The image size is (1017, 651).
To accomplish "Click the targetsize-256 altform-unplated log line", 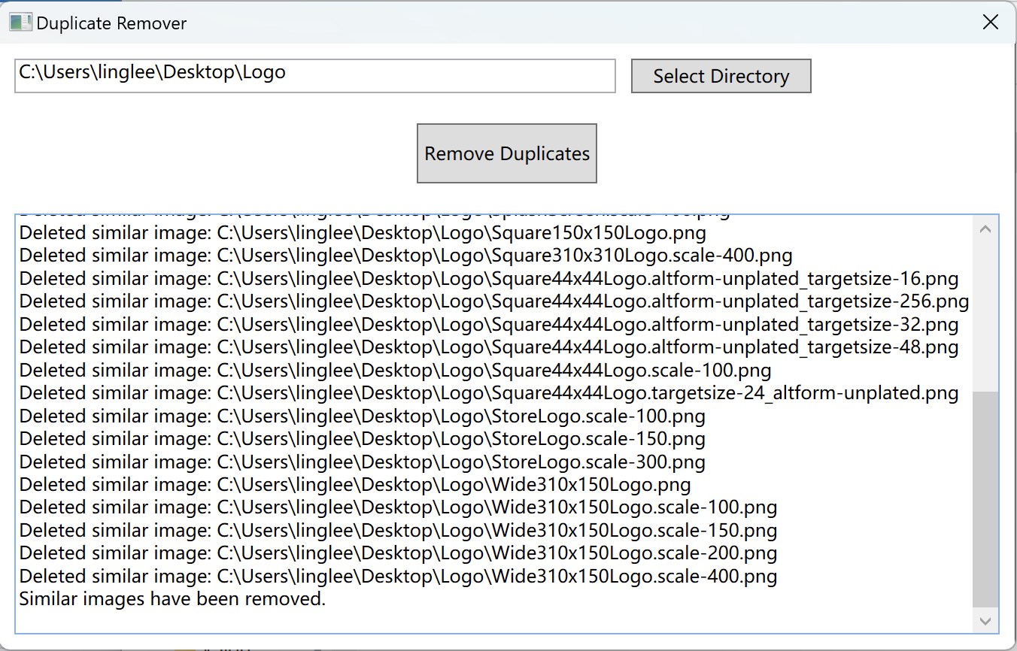I will point(493,301).
